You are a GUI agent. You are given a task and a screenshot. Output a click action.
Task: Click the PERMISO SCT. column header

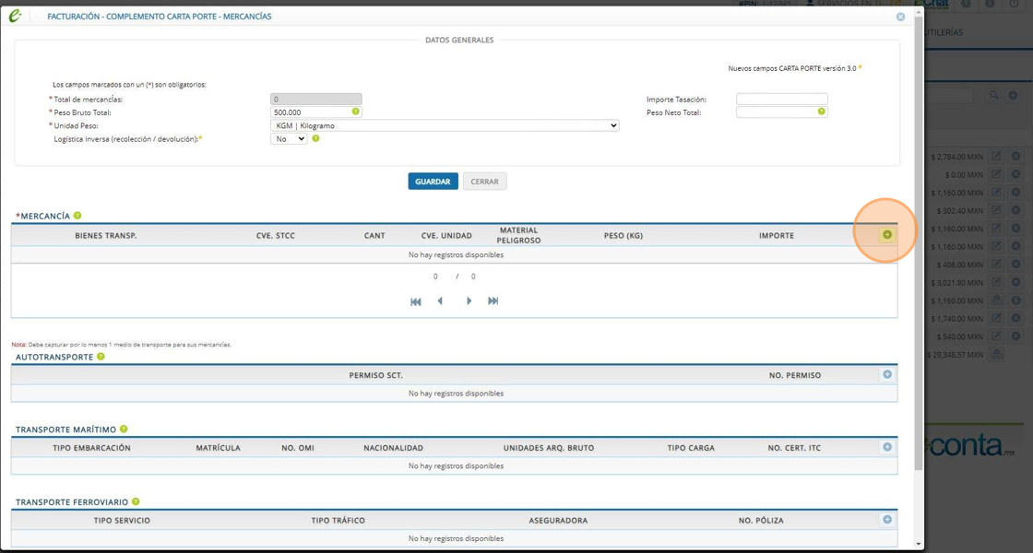[375, 375]
